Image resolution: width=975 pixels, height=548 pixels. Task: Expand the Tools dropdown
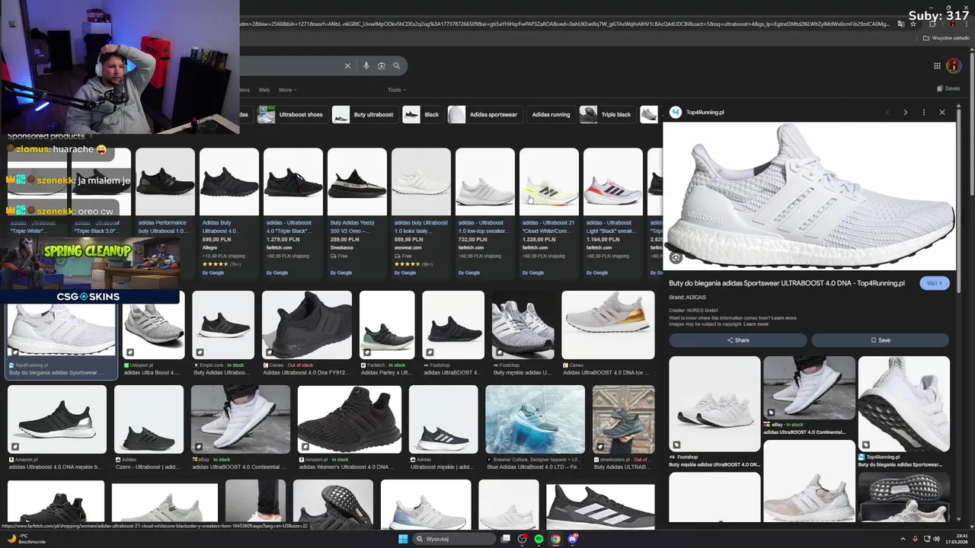point(395,90)
